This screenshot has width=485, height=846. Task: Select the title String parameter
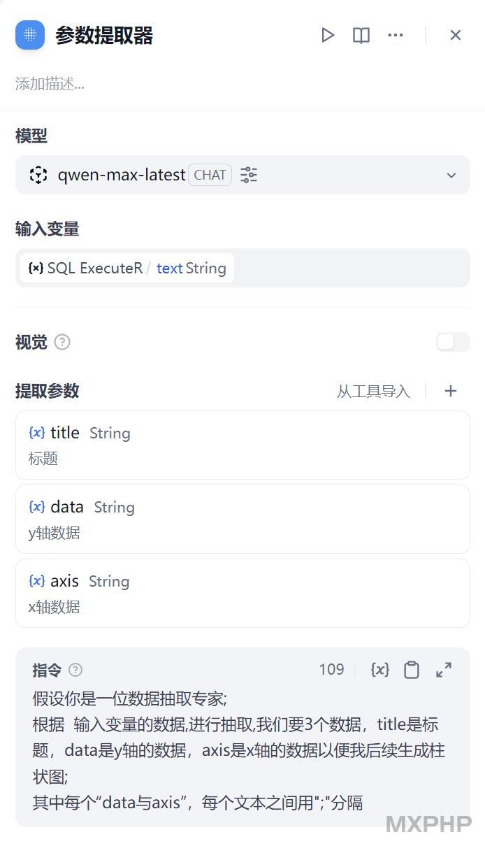pyautogui.click(x=243, y=445)
